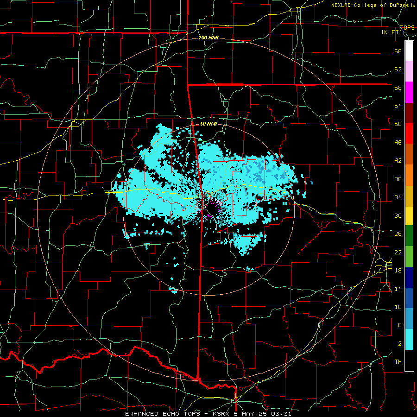Pick the bright yellow legend swatch
Screen dimensions: 417x417
coord(409,215)
